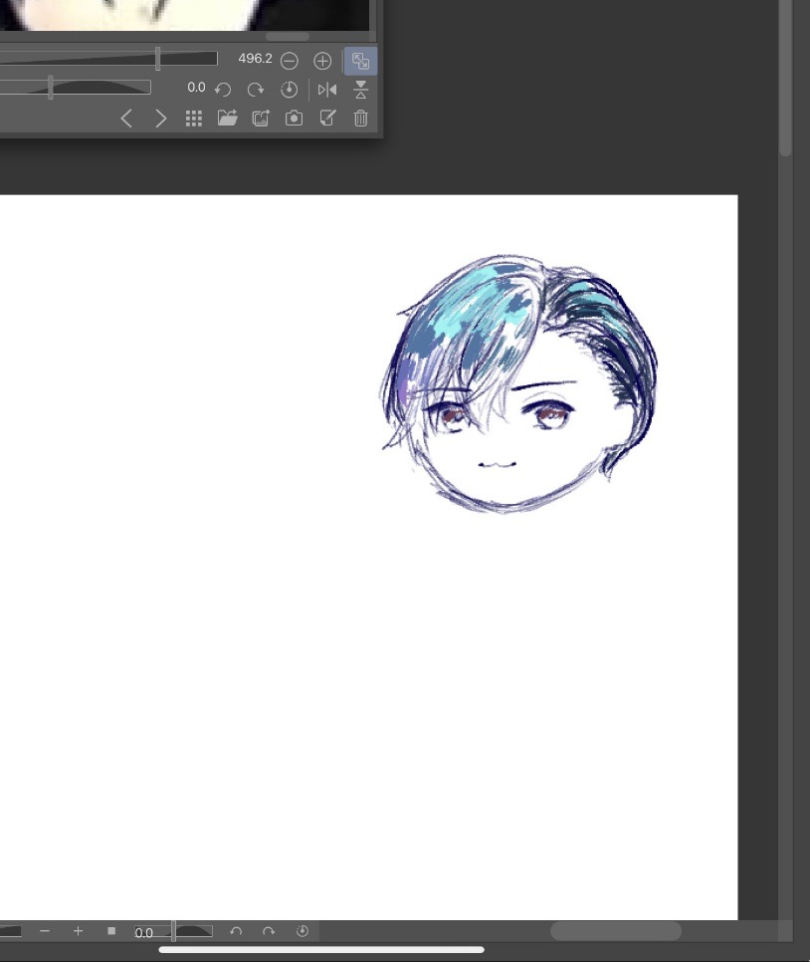
Task: Open the Sub View image list grid
Action: 194,119
